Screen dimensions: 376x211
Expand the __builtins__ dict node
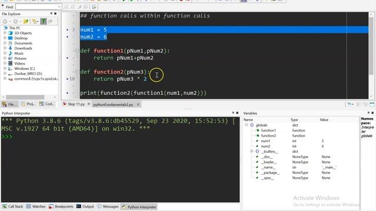pyautogui.click(x=251, y=151)
